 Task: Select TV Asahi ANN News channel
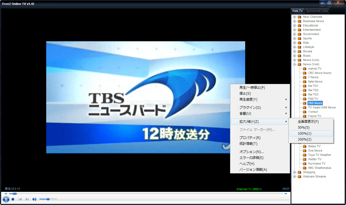pyautogui.click(x=322, y=107)
